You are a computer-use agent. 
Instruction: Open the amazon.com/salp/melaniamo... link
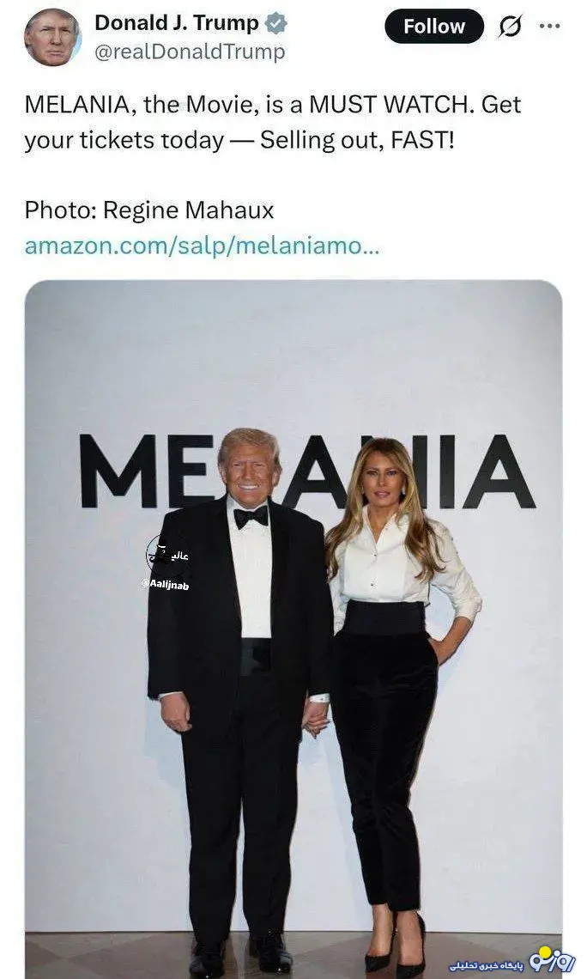(202, 246)
